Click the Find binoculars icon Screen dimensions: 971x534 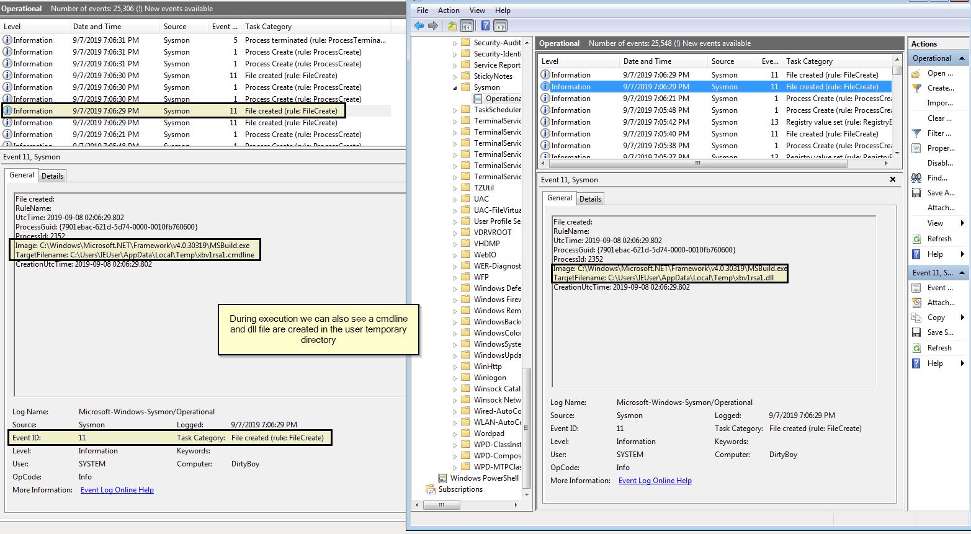pyautogui.click(x=916, y=178)
